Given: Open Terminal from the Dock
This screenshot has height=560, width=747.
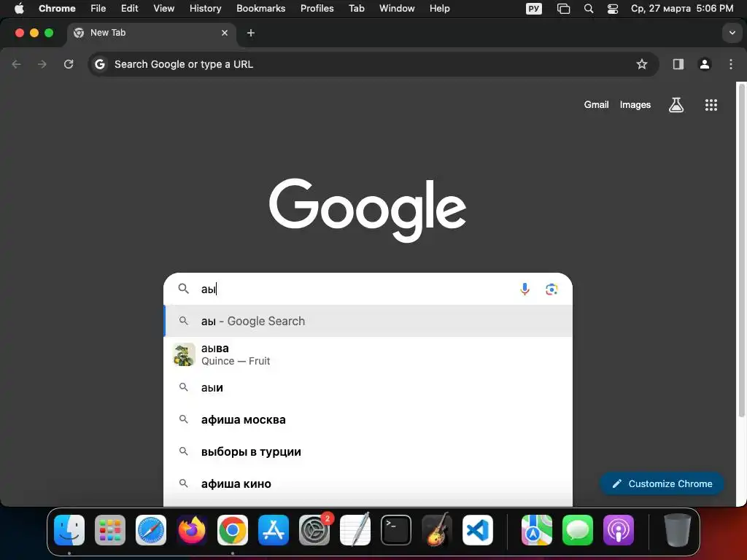Looking at the screenshot, I should pyautogui.click(x=396, y=530).
